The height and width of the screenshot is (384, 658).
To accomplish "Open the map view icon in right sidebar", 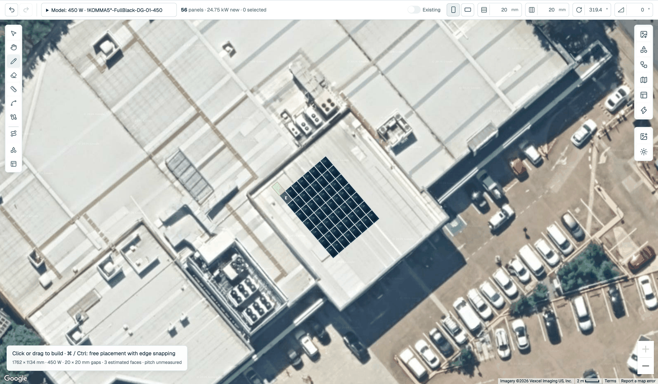I will [x=644, y=80].
